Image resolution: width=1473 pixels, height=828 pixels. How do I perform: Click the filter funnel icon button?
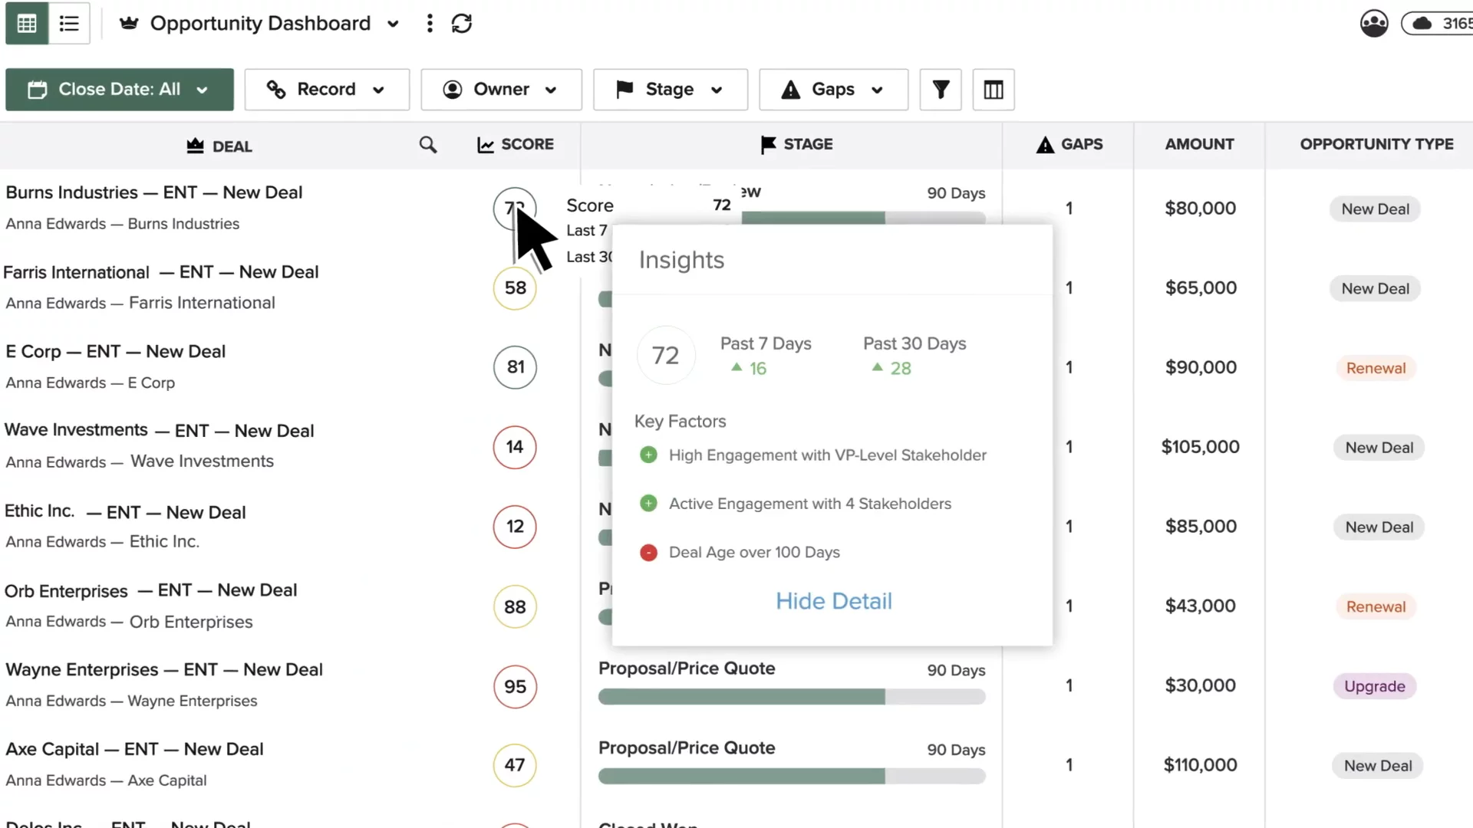click(x=941, y=90)
